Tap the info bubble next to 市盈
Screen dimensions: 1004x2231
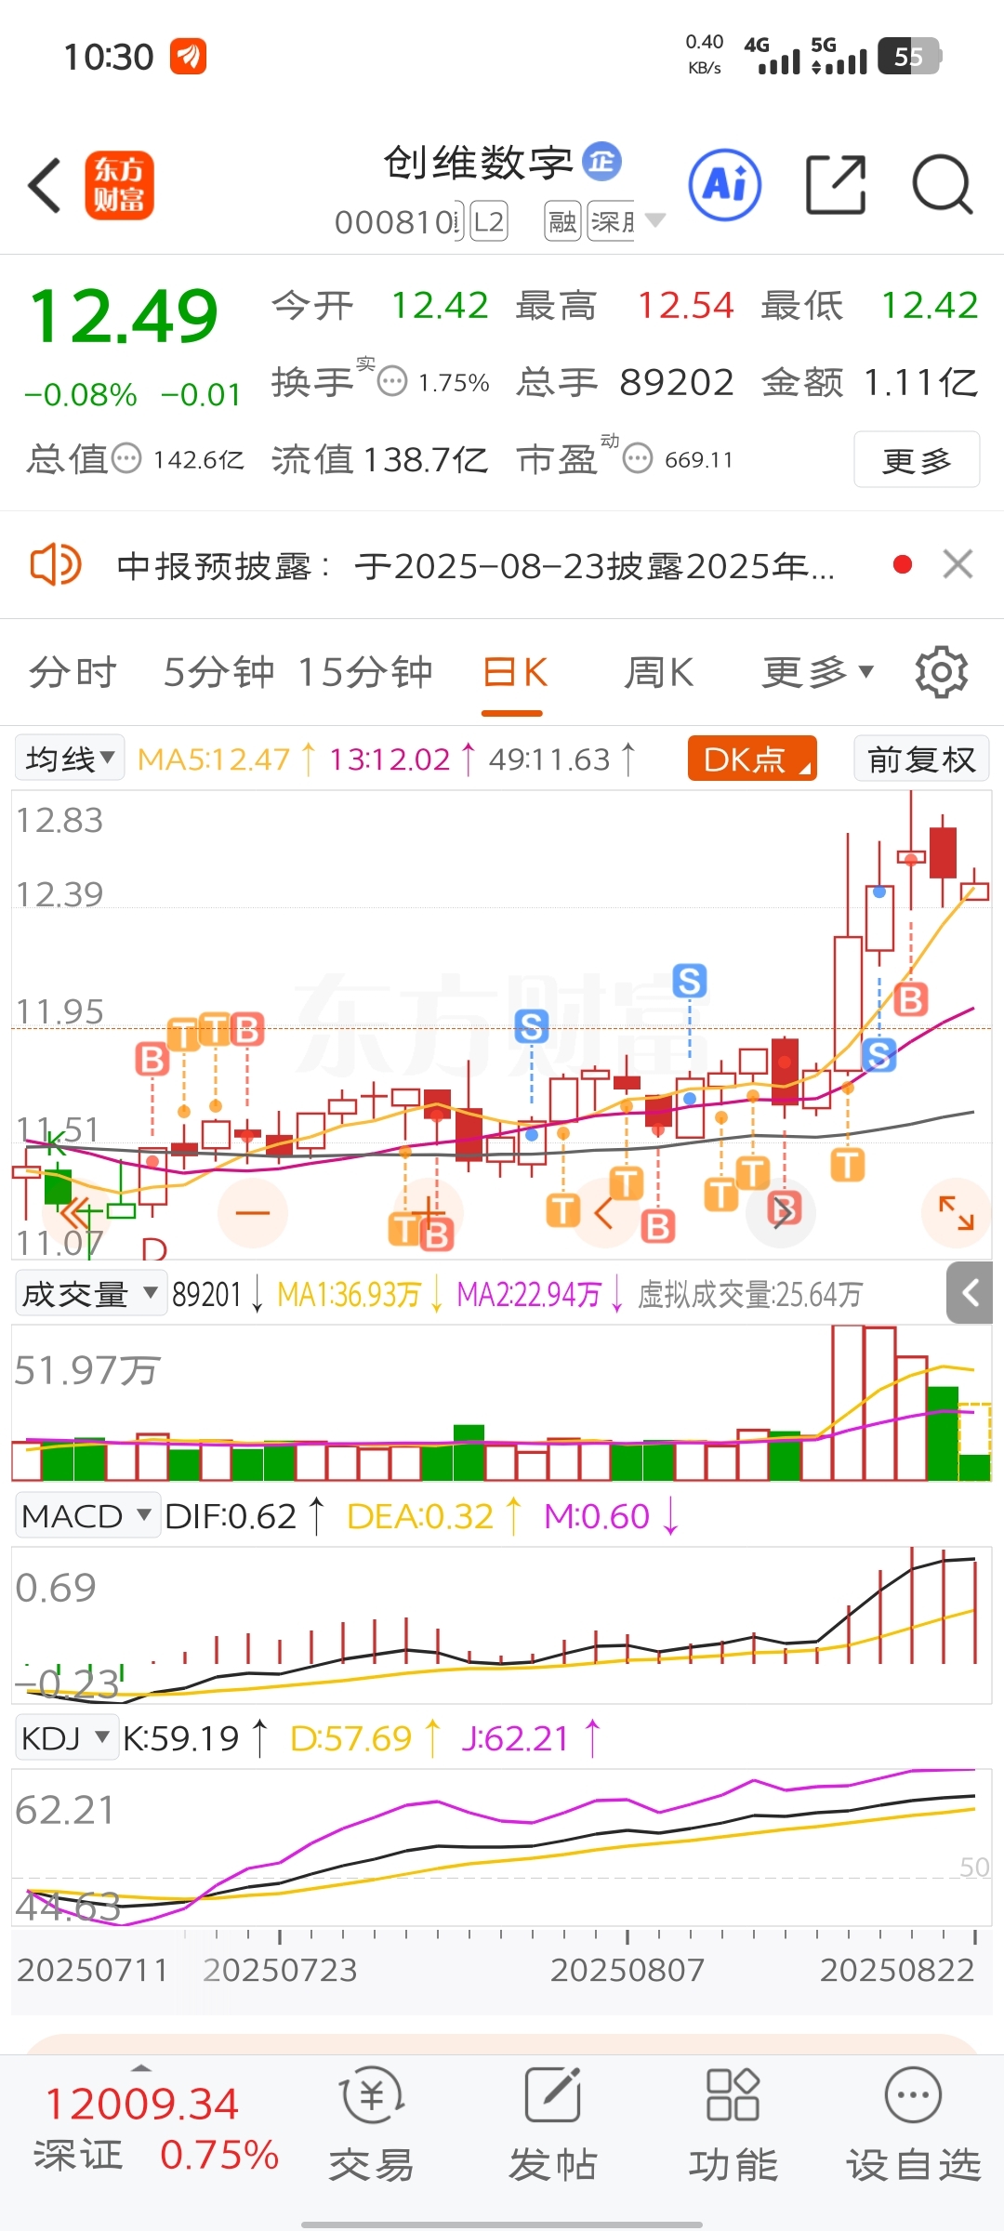(638, 458)
